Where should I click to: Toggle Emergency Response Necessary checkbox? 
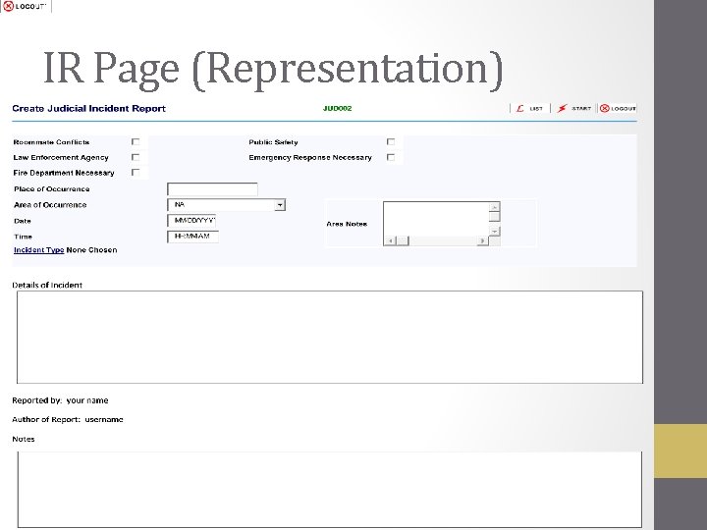point(391,157)
